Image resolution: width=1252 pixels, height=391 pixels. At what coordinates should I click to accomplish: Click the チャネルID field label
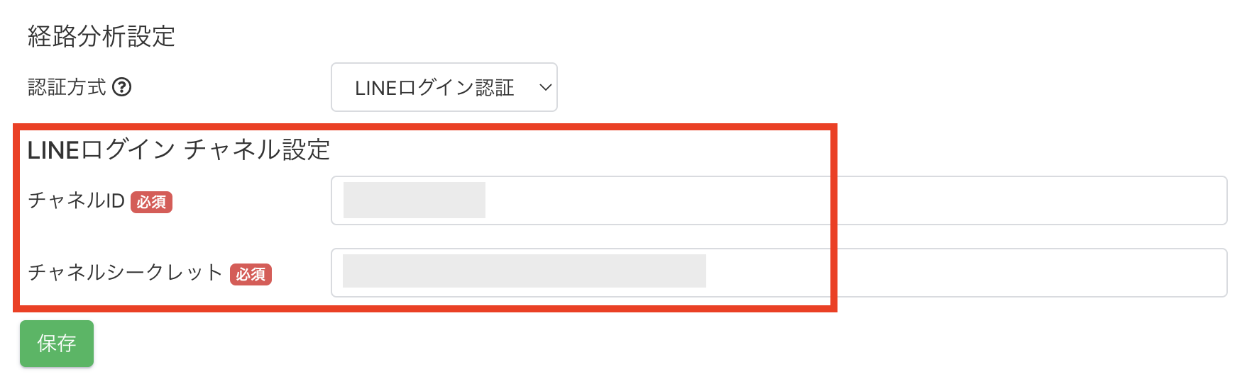[76, 201]
